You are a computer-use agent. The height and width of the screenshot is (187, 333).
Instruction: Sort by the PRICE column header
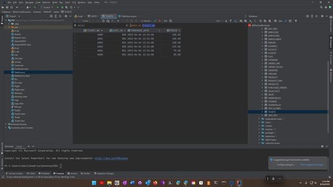(173, 31)
